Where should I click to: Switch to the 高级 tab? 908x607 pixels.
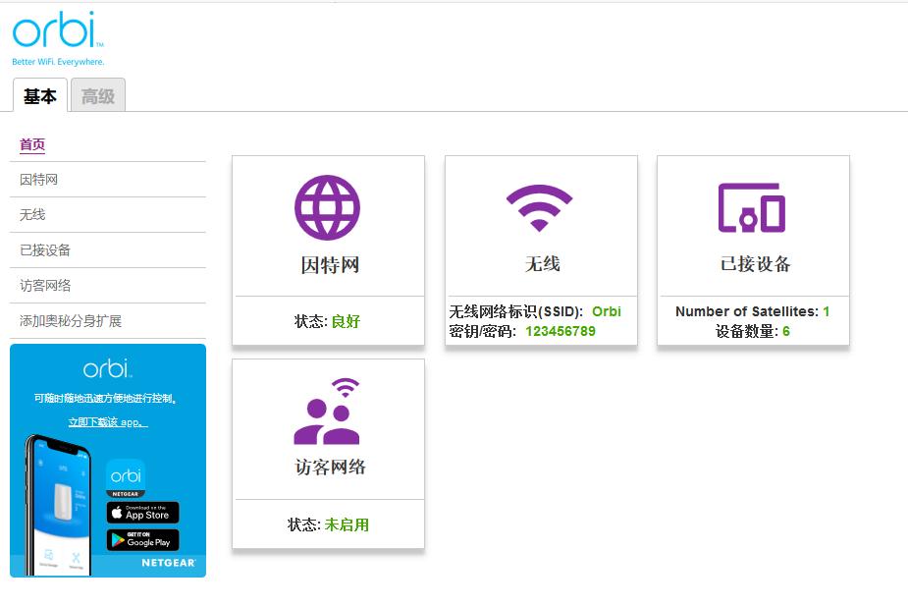[x=98, y=95]
